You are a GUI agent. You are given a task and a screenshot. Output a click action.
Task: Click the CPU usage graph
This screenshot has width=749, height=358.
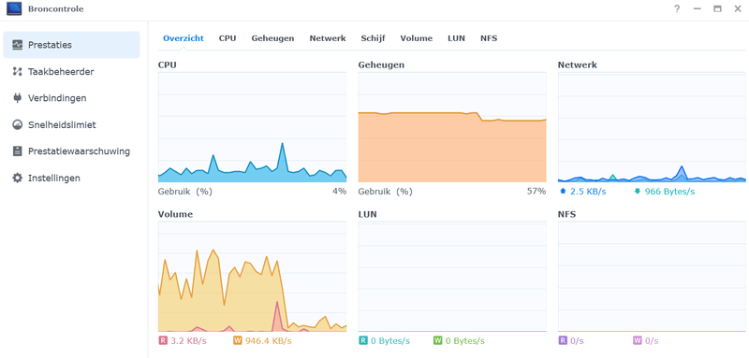click(252, 127)
